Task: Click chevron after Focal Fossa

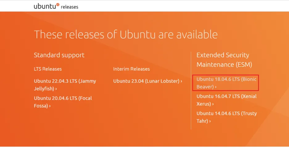Action: (50, 106)
